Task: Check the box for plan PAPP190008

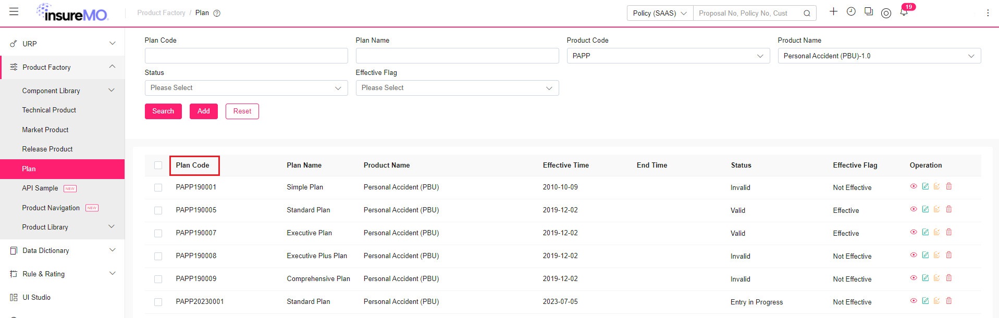Action: (x=158, y=257)
